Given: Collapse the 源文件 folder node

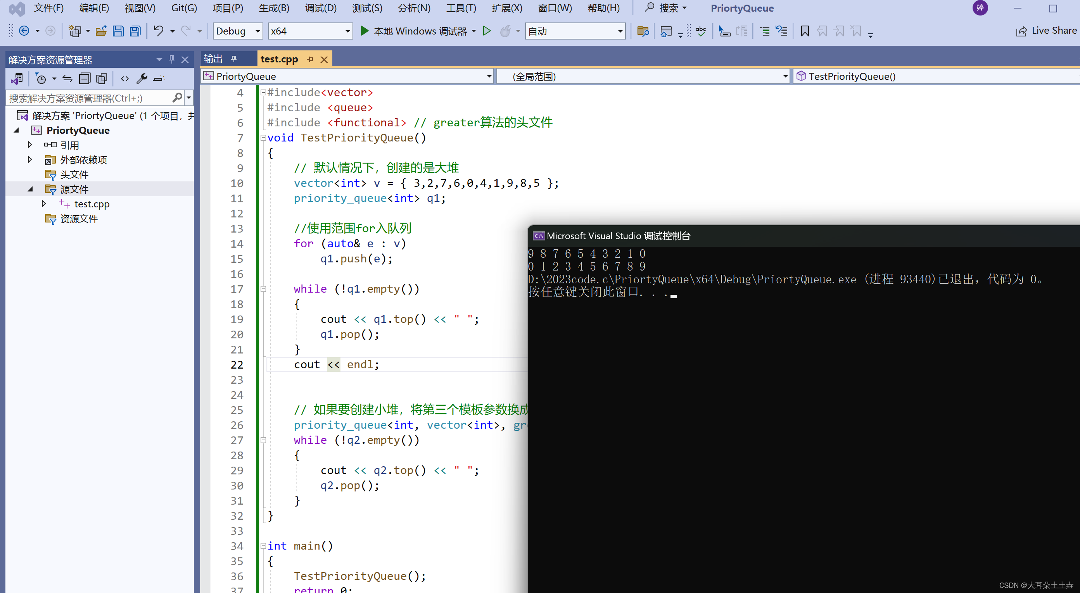Looking at the screenshot, I should tap(30, 189).
